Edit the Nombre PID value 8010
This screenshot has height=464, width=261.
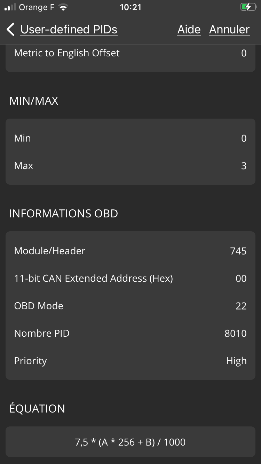pos(130,334)
